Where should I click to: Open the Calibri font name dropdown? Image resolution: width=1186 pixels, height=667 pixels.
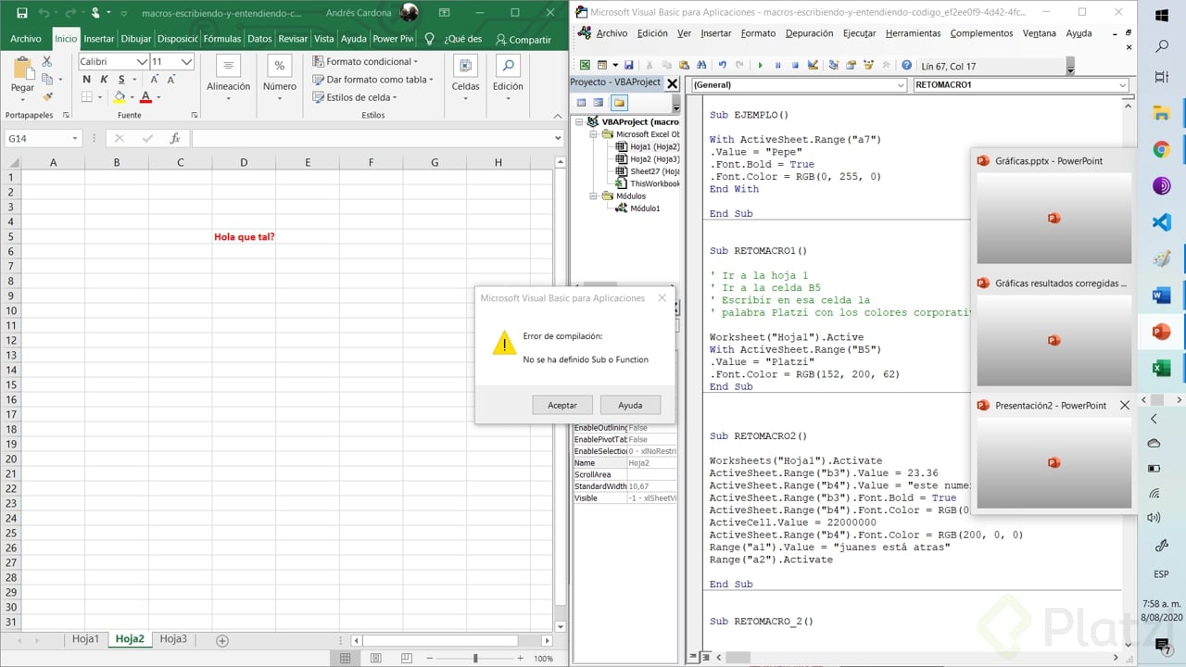[x=142, y=62]
